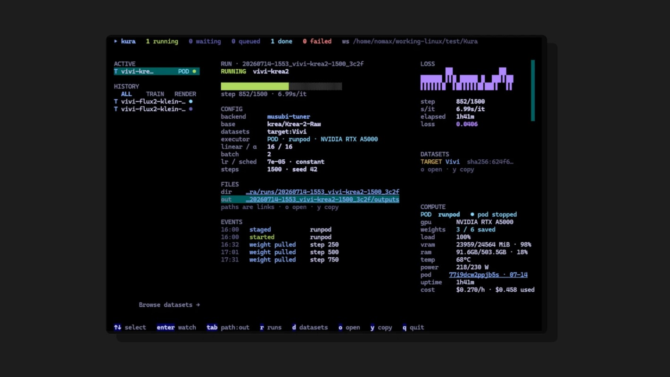Image resolution: width=670 pixels, height=377 pixels.
Task: Click the '$0.270/h · $0.458 used' cost value
Action: click(495, 290)
